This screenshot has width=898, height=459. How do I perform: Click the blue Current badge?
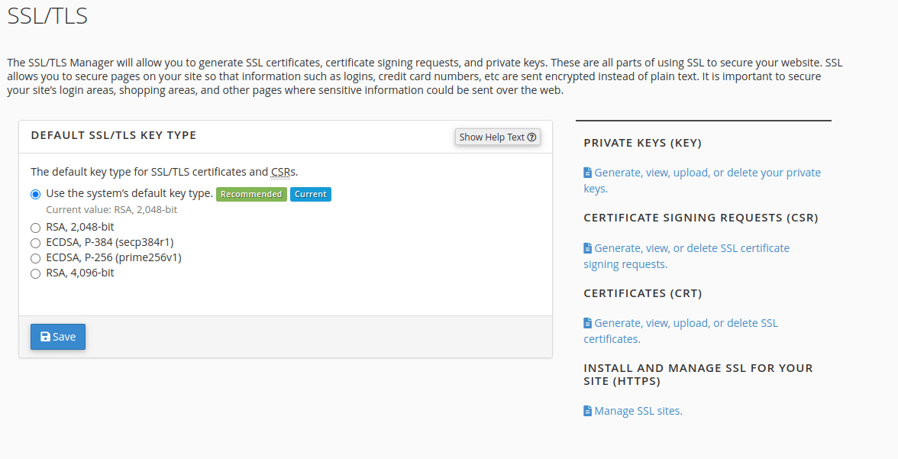[x=310, y=194]
